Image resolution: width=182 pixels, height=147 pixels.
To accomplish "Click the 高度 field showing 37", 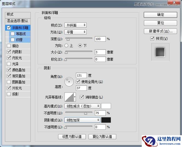I will pyautogui.click(x=81, y=88).
